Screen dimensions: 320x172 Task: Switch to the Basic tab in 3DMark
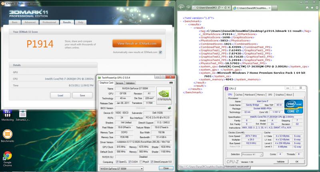(15, 22)
